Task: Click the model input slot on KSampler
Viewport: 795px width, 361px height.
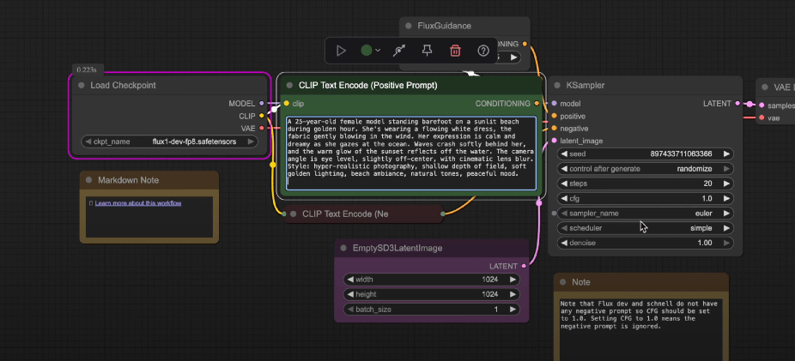Action: tap(554, 103)
